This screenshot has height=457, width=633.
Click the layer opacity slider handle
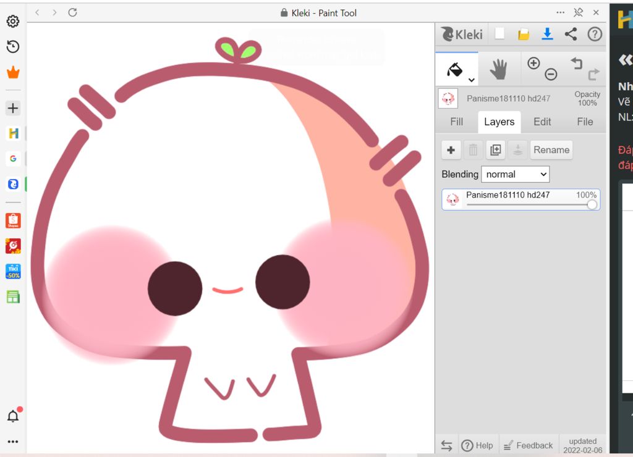592,204
